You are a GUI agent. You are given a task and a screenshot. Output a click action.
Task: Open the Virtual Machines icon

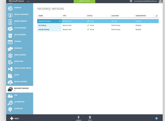10,15
